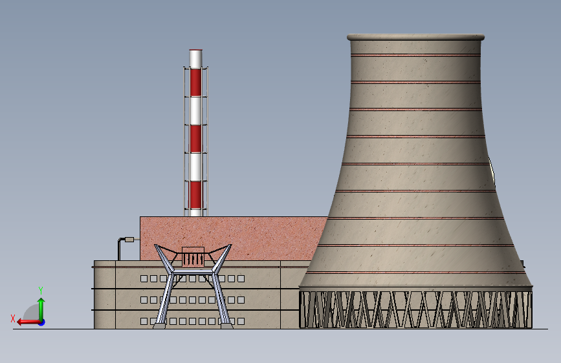Image resolution: width=561 pixels, height=363 pixels.
Task: Select the red-and-white striped chimney
Action: [195, 133]
